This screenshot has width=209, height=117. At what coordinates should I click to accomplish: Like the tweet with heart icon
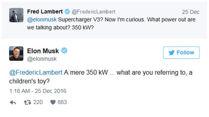pos(53,102)
